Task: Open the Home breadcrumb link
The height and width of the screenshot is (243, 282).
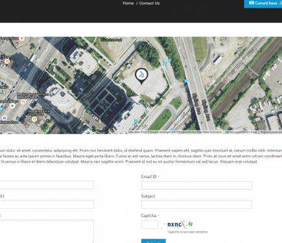Action: (128, 3)
